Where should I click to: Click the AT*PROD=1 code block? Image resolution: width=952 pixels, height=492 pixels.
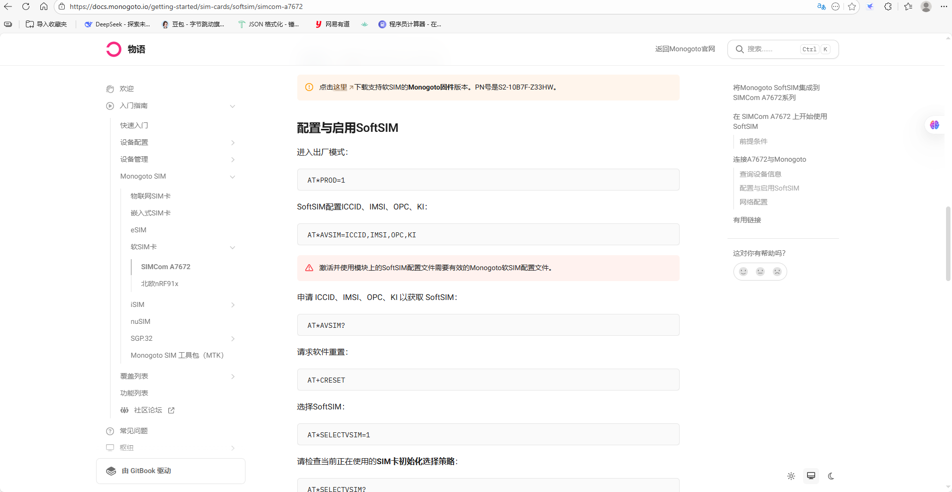point(488,180)
